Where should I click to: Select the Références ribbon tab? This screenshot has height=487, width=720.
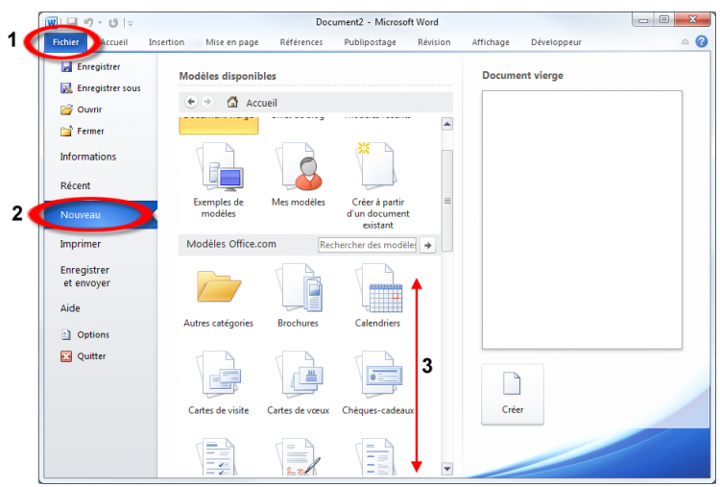click(301, 42)
